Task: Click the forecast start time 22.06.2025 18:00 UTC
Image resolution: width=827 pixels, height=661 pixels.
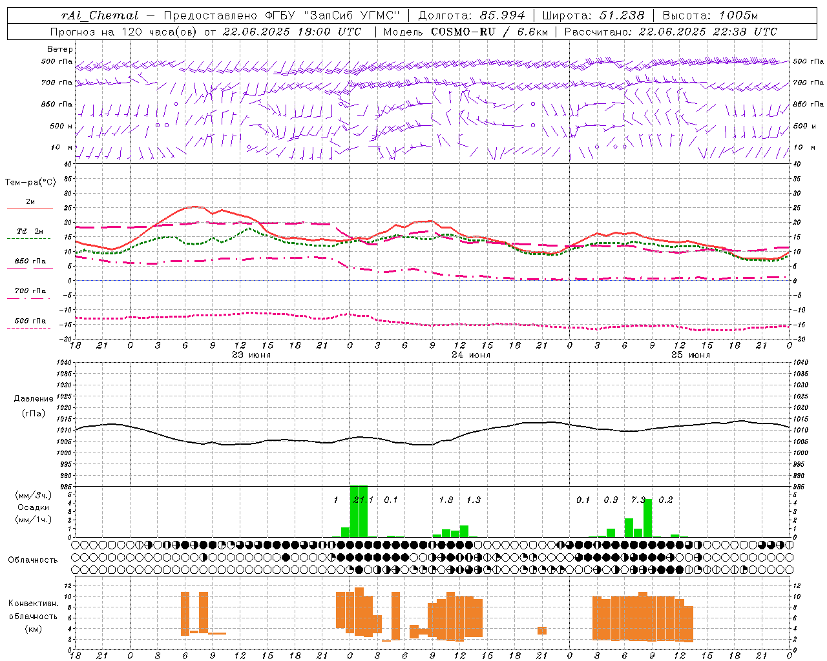Action: (292, 32)
